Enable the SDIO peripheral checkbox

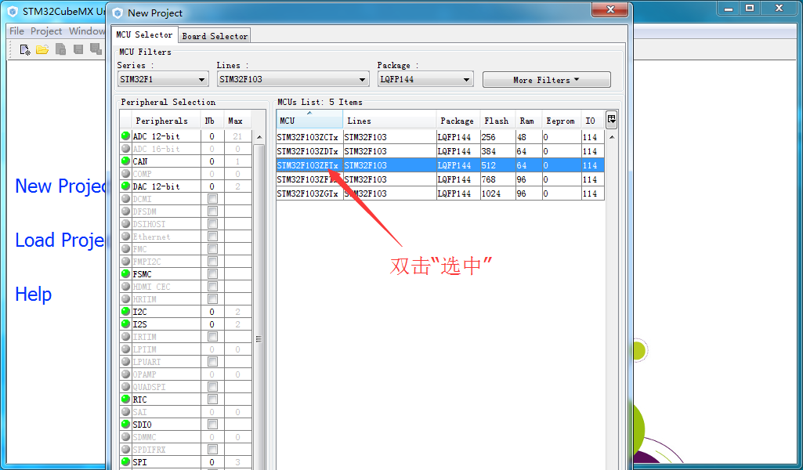(x=212, y=425)
